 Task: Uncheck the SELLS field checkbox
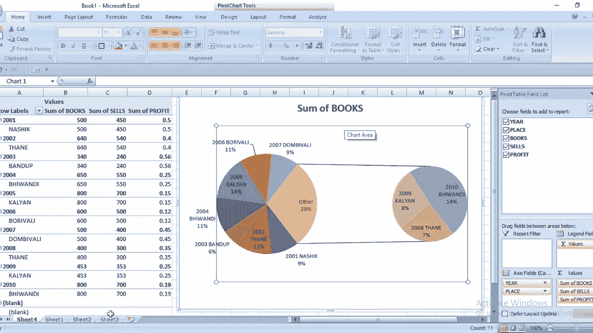(506, 147)
